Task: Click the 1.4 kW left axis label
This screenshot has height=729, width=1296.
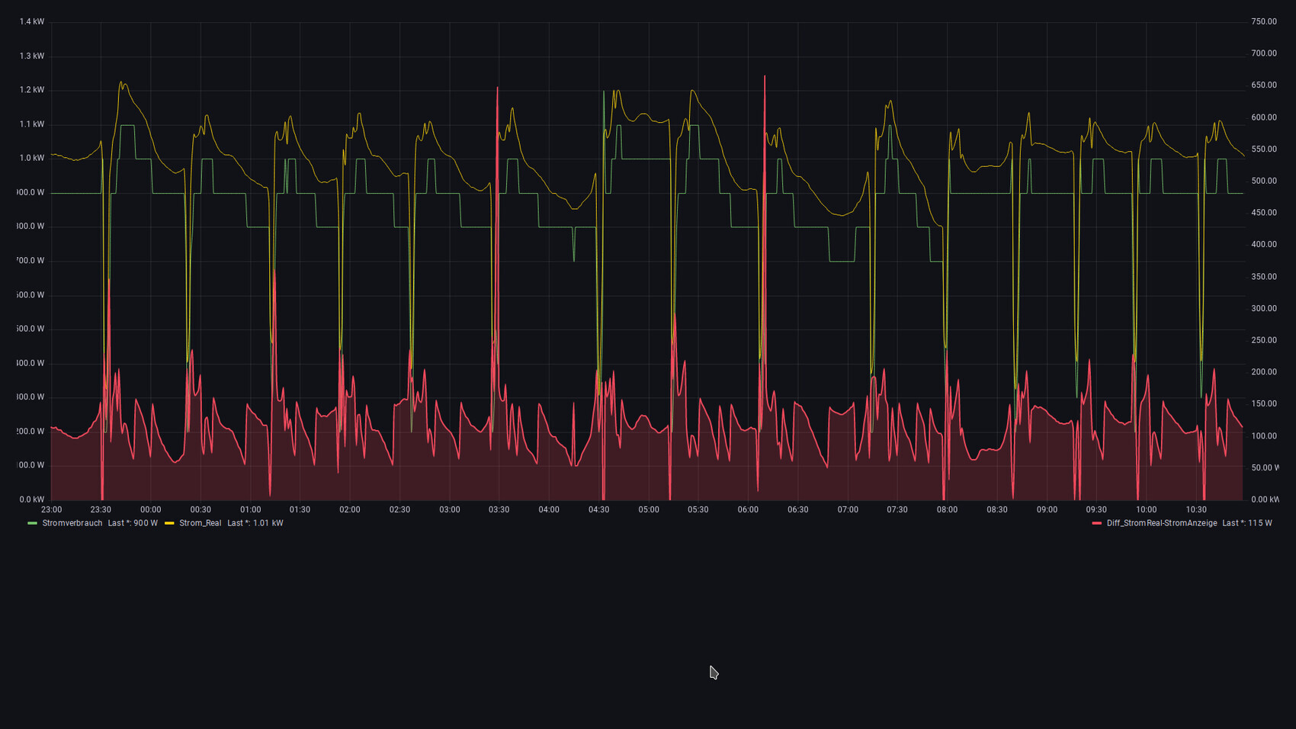Action: (x=32, y=22)
